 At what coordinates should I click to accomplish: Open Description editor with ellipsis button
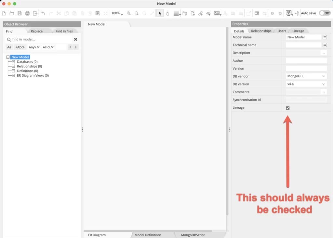click(324, 53)
